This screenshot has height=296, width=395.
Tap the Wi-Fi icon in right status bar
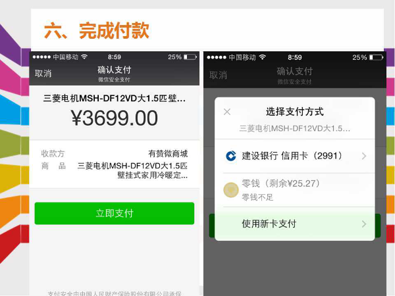pyautogui.click(x=263, y=57)
